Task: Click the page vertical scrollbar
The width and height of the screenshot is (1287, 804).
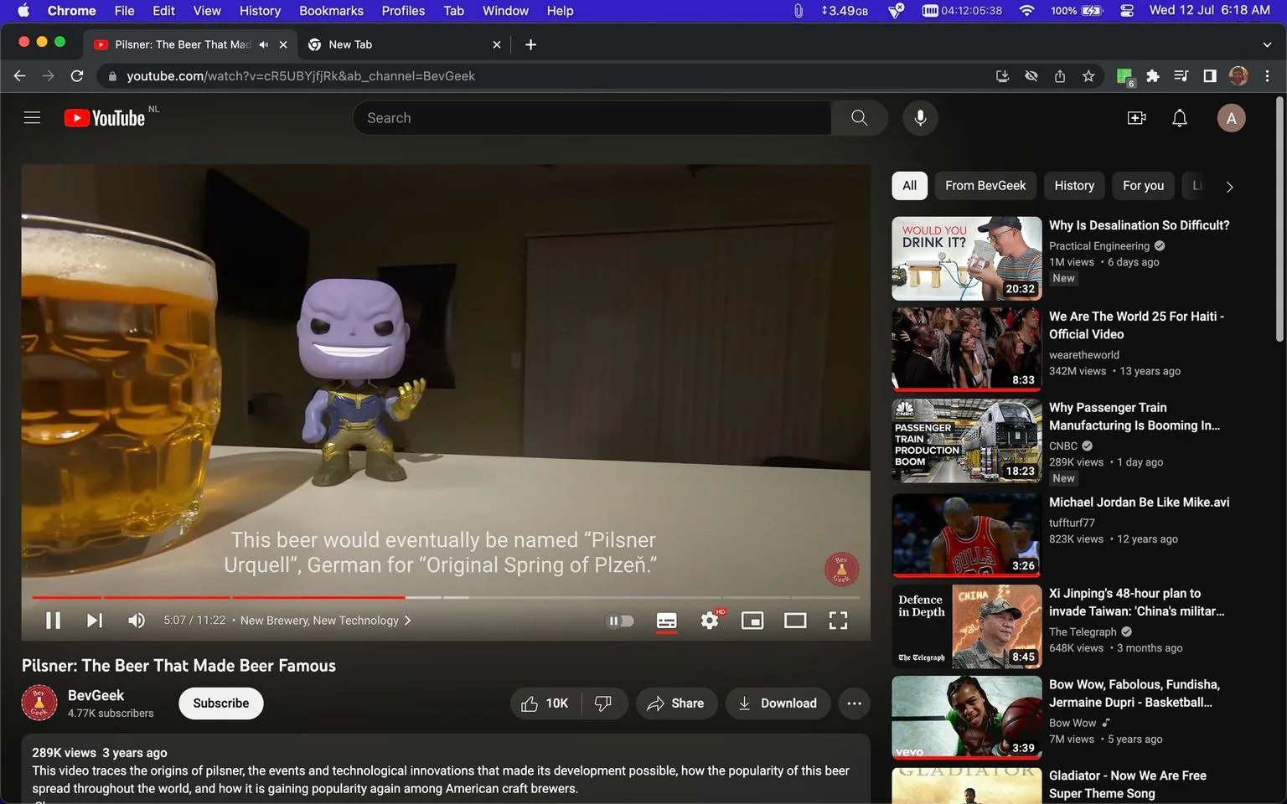Action: coord(1279,221)
